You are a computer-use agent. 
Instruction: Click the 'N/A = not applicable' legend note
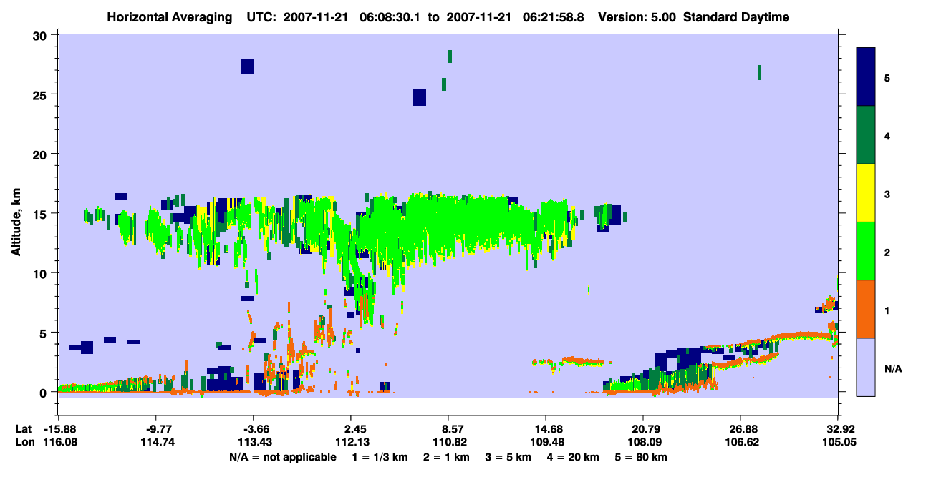click(x=282, y=457)
